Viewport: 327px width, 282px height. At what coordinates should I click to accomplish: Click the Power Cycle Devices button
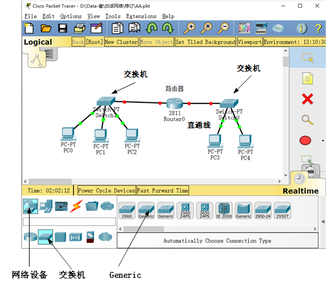point(106,190)
